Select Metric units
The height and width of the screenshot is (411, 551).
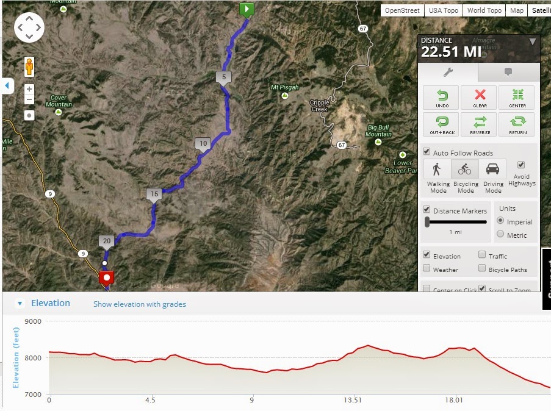(x=501, y=235)
